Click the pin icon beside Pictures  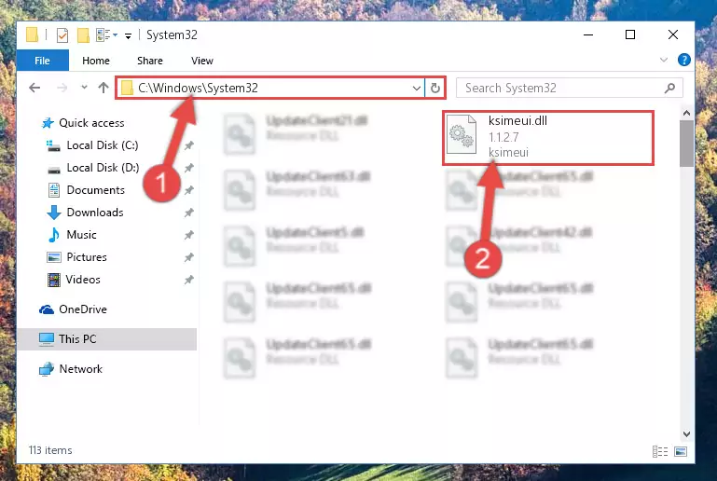189,257
